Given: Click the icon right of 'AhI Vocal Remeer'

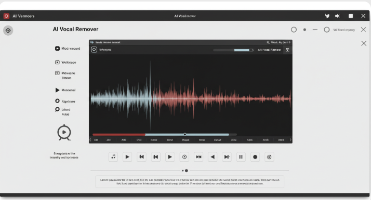Looking at the screenshot, I should [287, 50].
